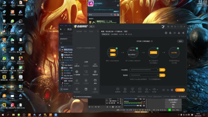Add a screen capture source from the bottom toolbar
Viewport: 208px width, 117px height.
pyautogui.click(x=118, y=90)
